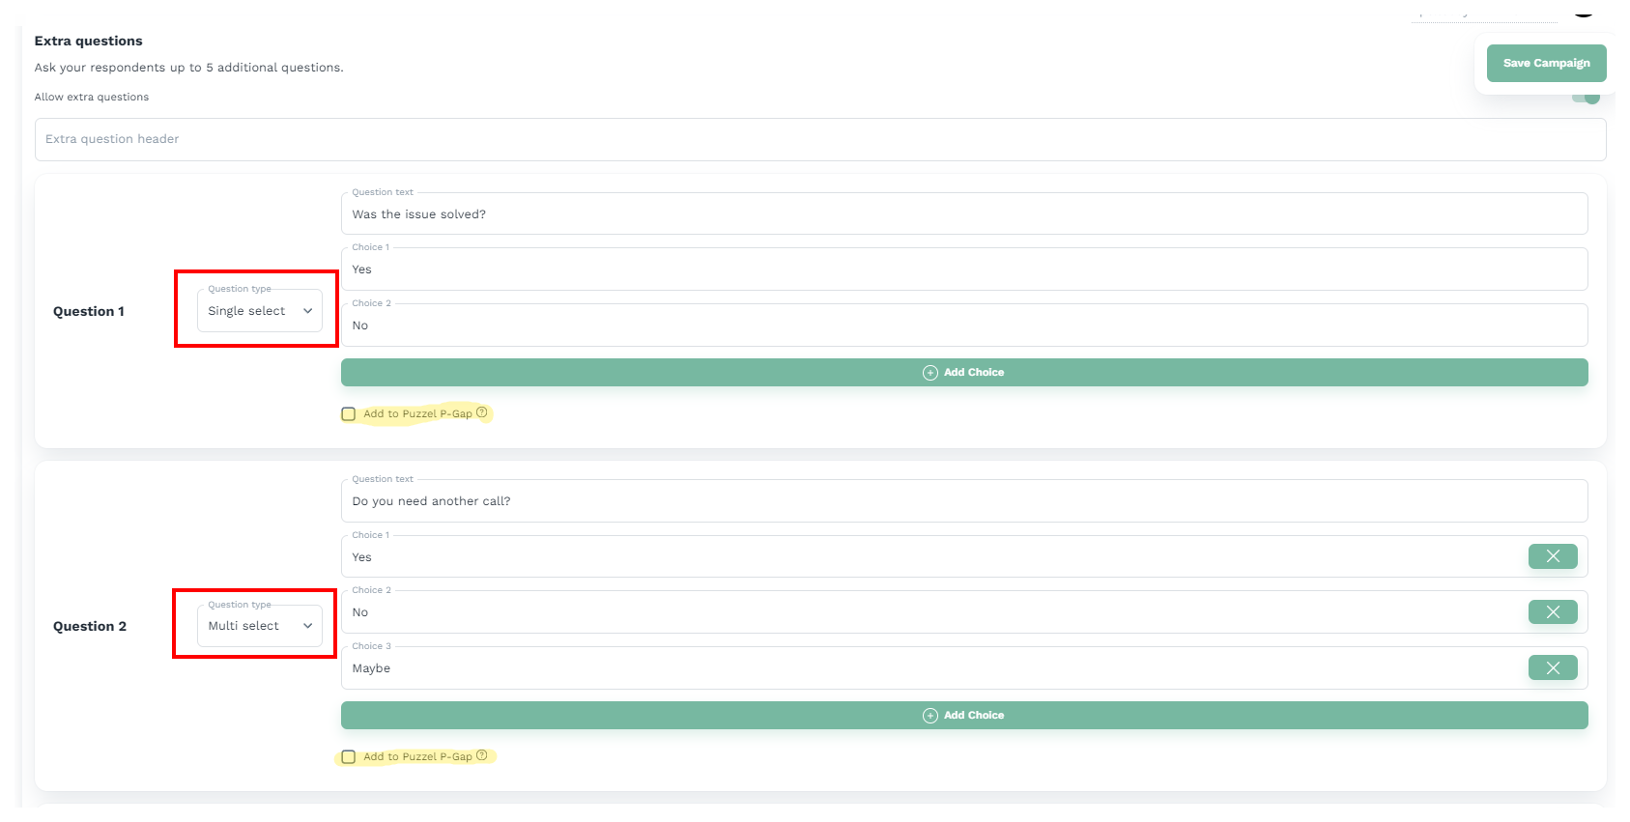Check 'Add to Puzzel P-Gap' for Question 2
This screenshot has width=1630, height=822.
coord(349,757)
